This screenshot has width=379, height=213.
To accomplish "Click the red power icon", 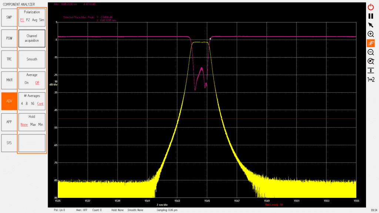I will click(370, 7).
